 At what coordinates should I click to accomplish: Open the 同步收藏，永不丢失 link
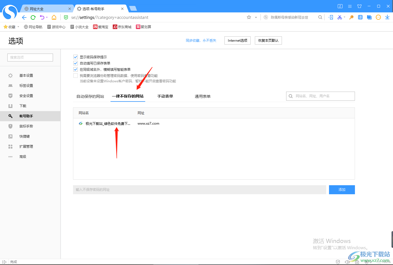click(201, 41)
